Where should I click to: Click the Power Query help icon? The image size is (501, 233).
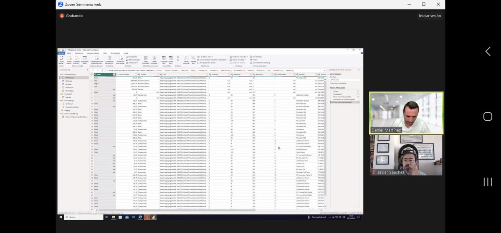click(x=362, y=53)
